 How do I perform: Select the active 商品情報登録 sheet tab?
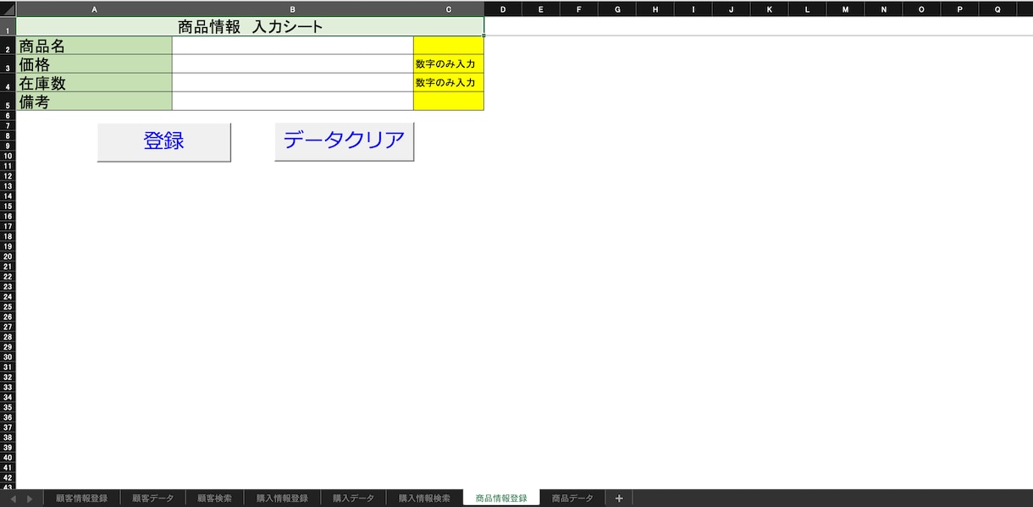(x=501, y=499)
